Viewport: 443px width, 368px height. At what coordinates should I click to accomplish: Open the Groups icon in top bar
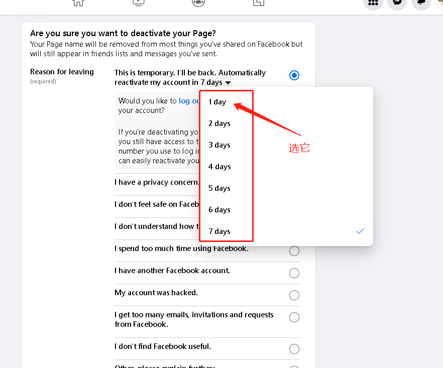(x=198, y=2)
